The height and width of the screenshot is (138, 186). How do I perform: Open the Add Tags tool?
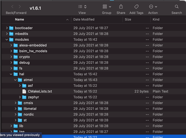click(136, 7)
